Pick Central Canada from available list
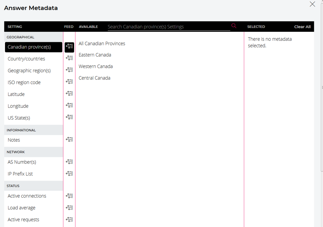The width and height of the screenshot is (323, 227). tap(94, 78)
